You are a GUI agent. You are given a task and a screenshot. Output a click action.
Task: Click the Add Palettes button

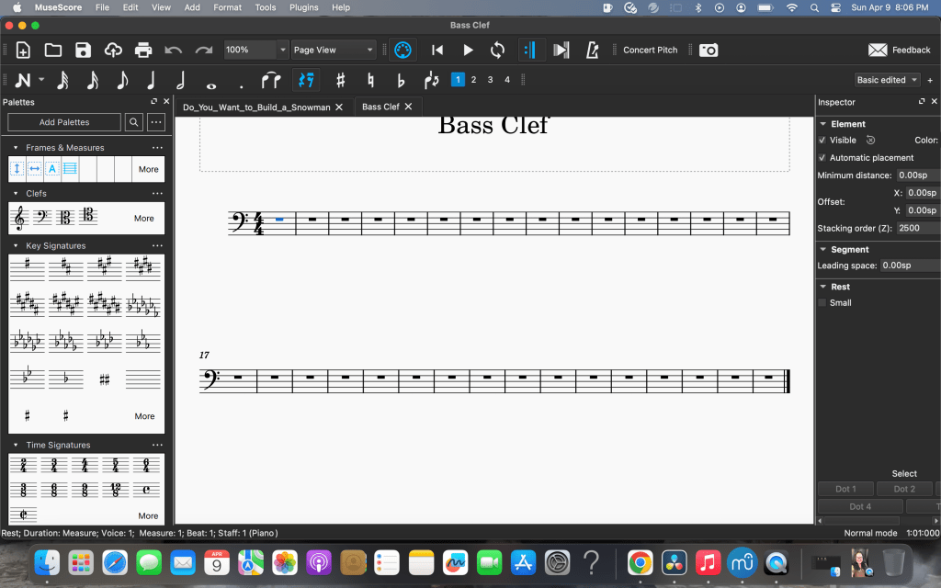click(x=64, y=122)
